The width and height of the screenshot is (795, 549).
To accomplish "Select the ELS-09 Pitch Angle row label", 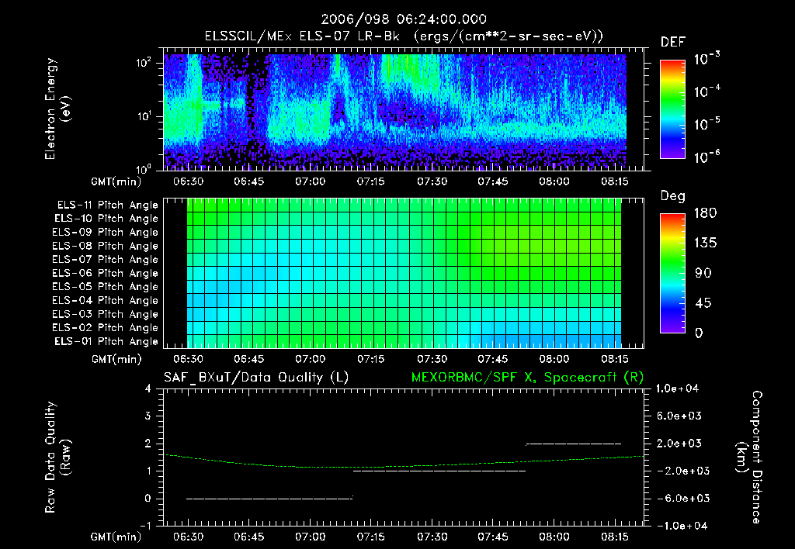I will 106,233.
